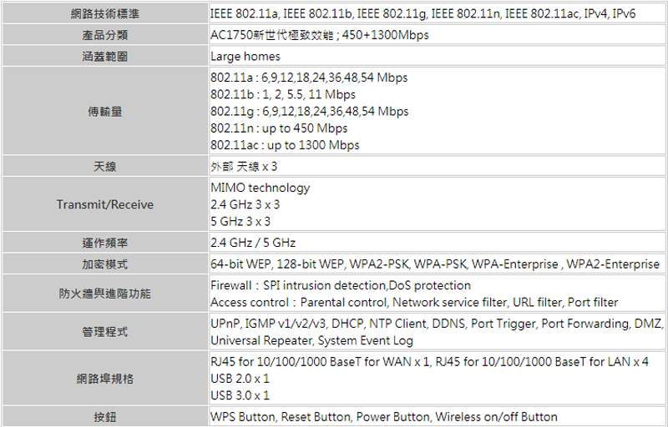Click the 涵蓋範圍 label cell
The width and height of the screenshot is (668, 427).
coord(105,56)
